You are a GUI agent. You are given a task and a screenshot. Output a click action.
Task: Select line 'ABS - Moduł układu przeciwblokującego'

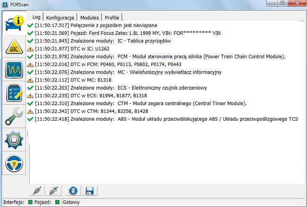pyautogui.click(x=166, y=119)
